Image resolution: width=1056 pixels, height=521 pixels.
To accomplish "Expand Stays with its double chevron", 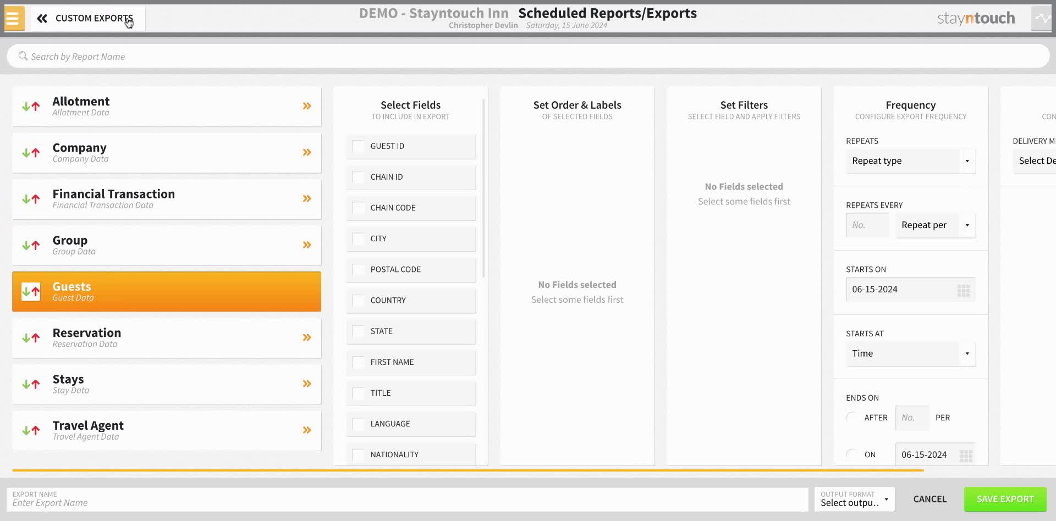I will point(307,384).
